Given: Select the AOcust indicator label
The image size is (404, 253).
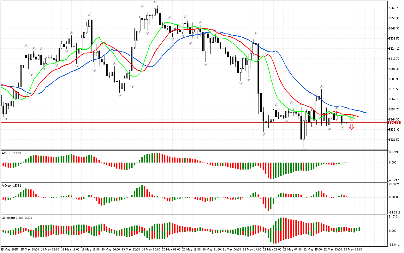Looking at the screenshot, I should coord(11,153).
